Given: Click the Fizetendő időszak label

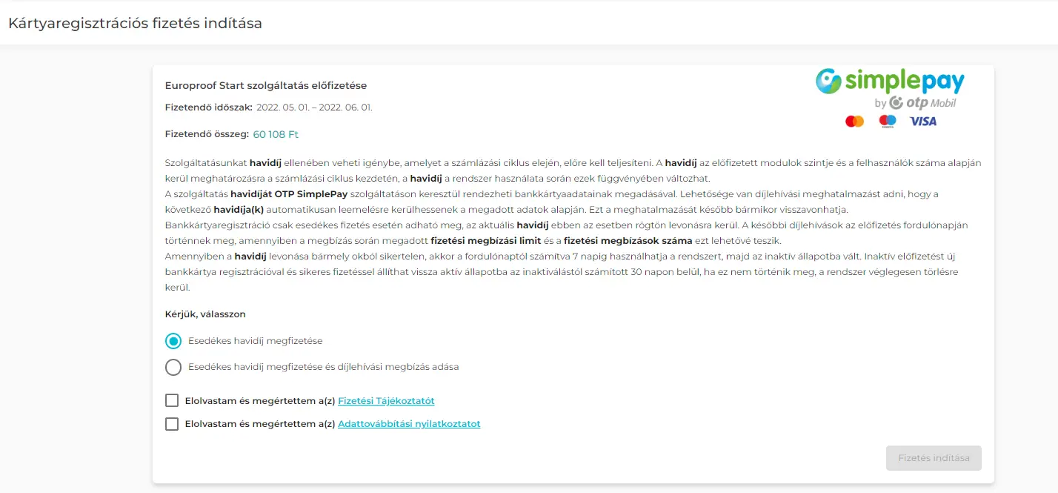Looking at the screenshot, I should pyautogui.click(x=208, y=107).
